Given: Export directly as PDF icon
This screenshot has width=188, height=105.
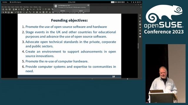Looking at the screenshot, I should [x=14, y=9].
